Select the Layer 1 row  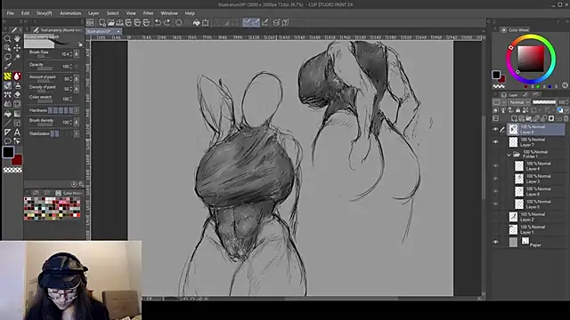click(536, 229)
